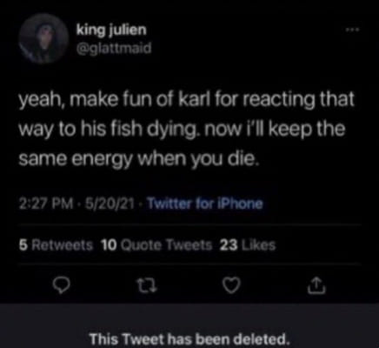Follow the Twitter for iPhone source link
379x348 pixels.
[x=205, y=204]
